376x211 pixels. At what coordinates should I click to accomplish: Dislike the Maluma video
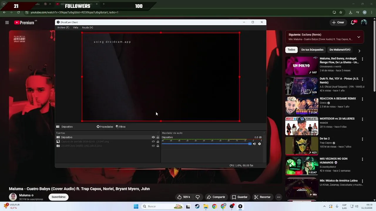(x=198, y=197)
